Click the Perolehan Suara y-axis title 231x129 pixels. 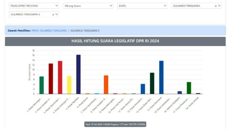point(29,72)
